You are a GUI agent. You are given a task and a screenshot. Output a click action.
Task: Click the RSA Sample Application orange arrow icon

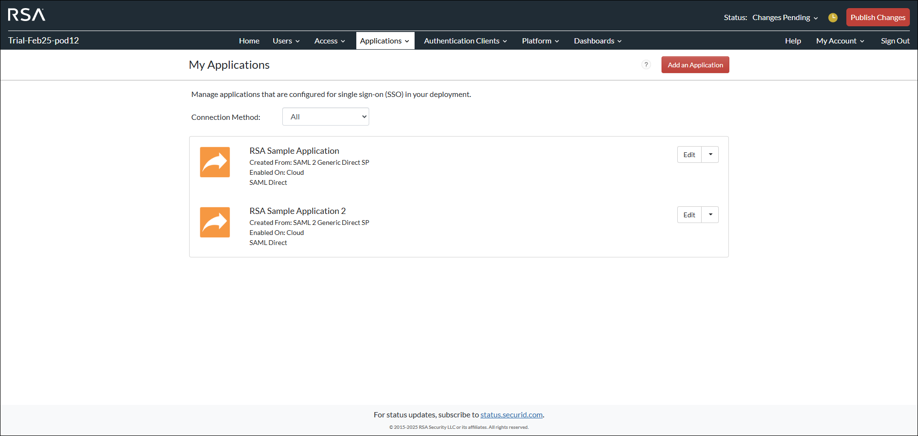215,162
